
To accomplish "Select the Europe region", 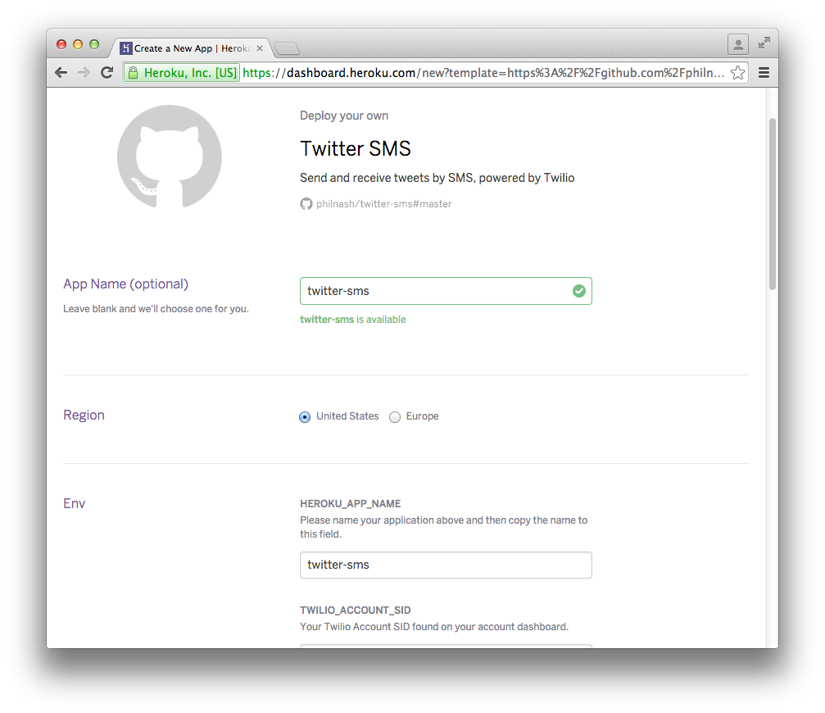I will (x=395, y=417).
